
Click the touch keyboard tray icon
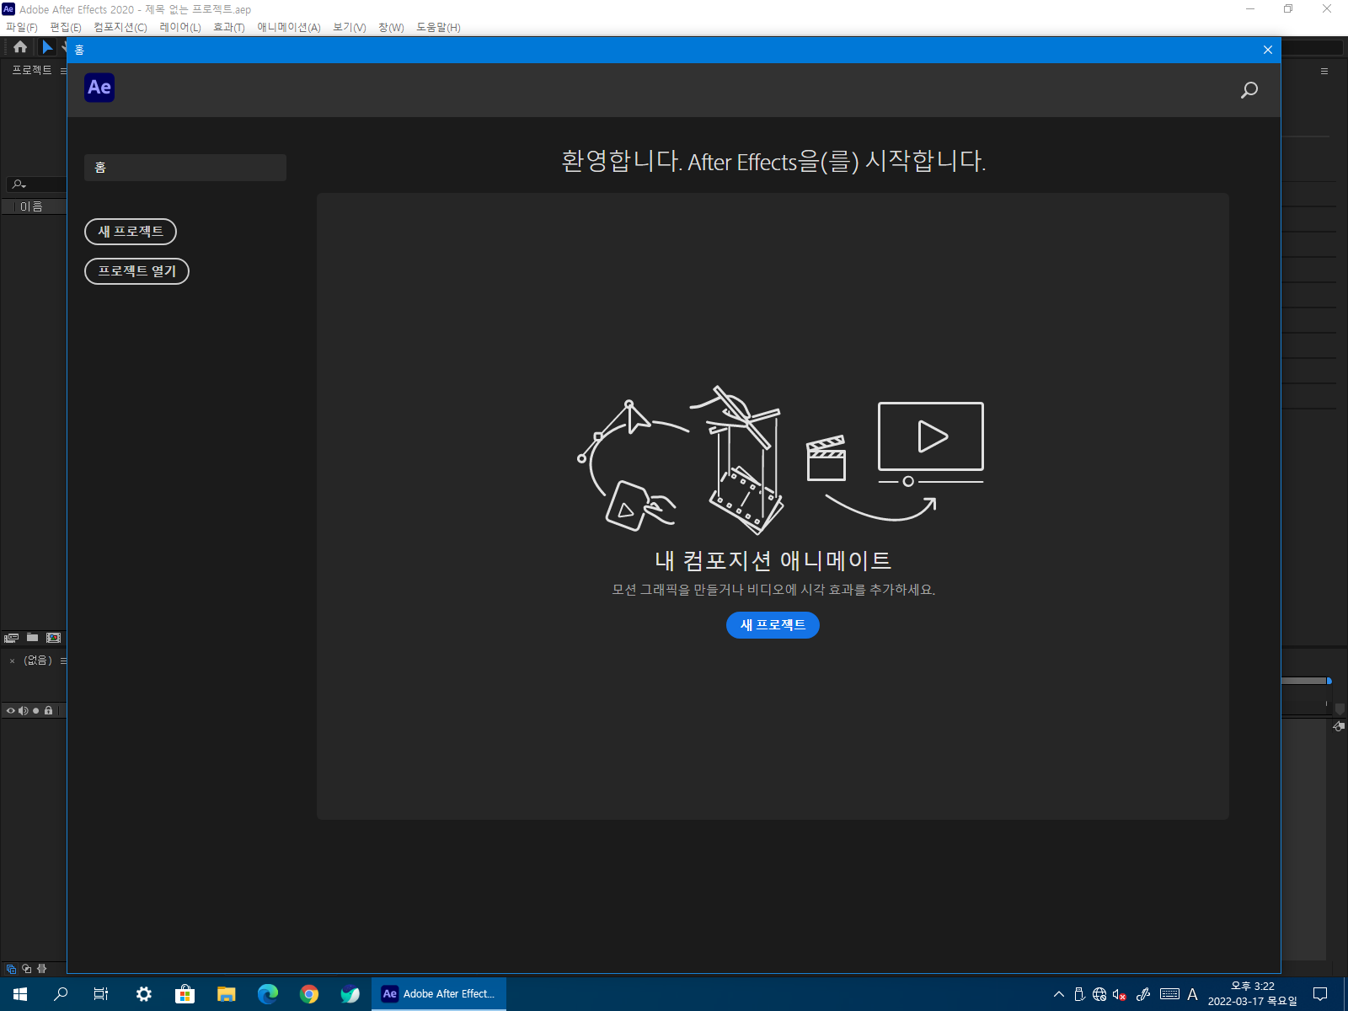[x=1169, y=994]
